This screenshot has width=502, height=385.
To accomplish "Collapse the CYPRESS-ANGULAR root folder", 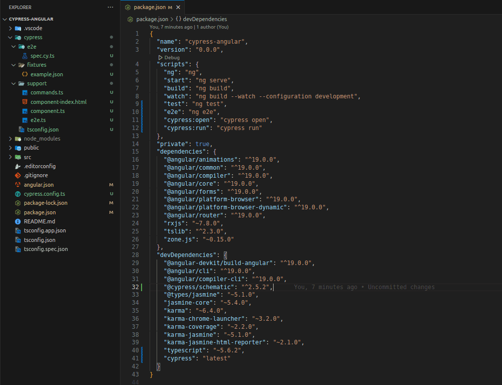I will click(5, 19).
